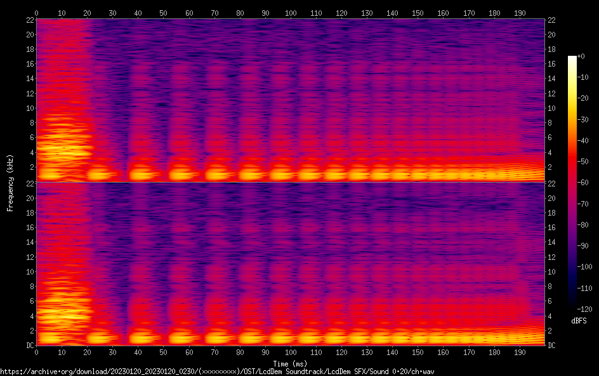Click the 'DC' label on the left frequency axis
Viewport: 599px width, 376px height.
coord(28,346)
